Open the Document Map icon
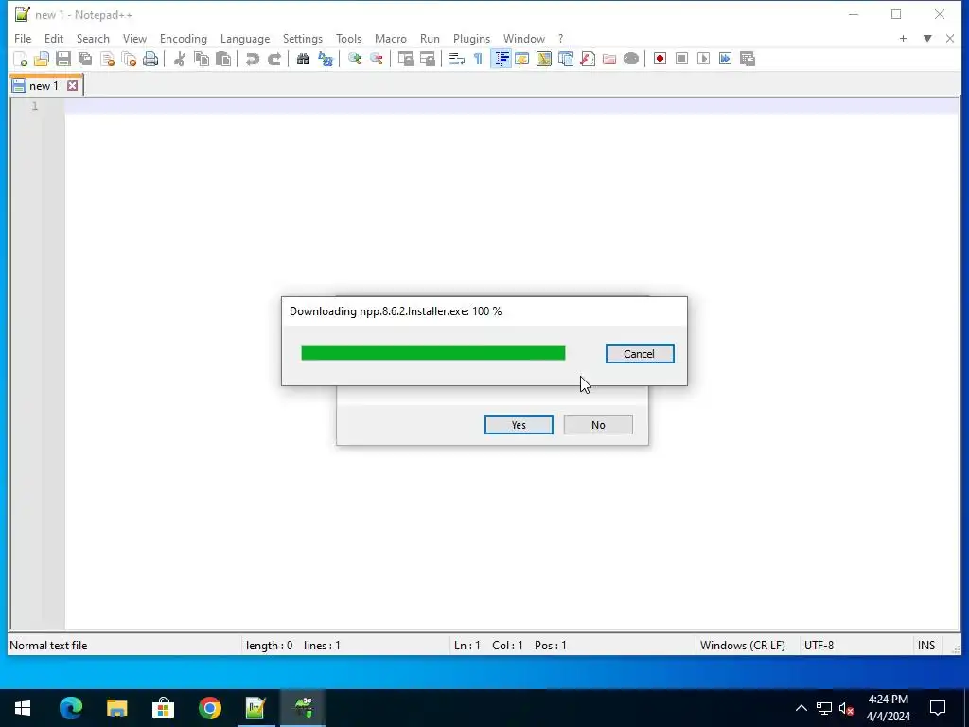 tap(544, 59)
